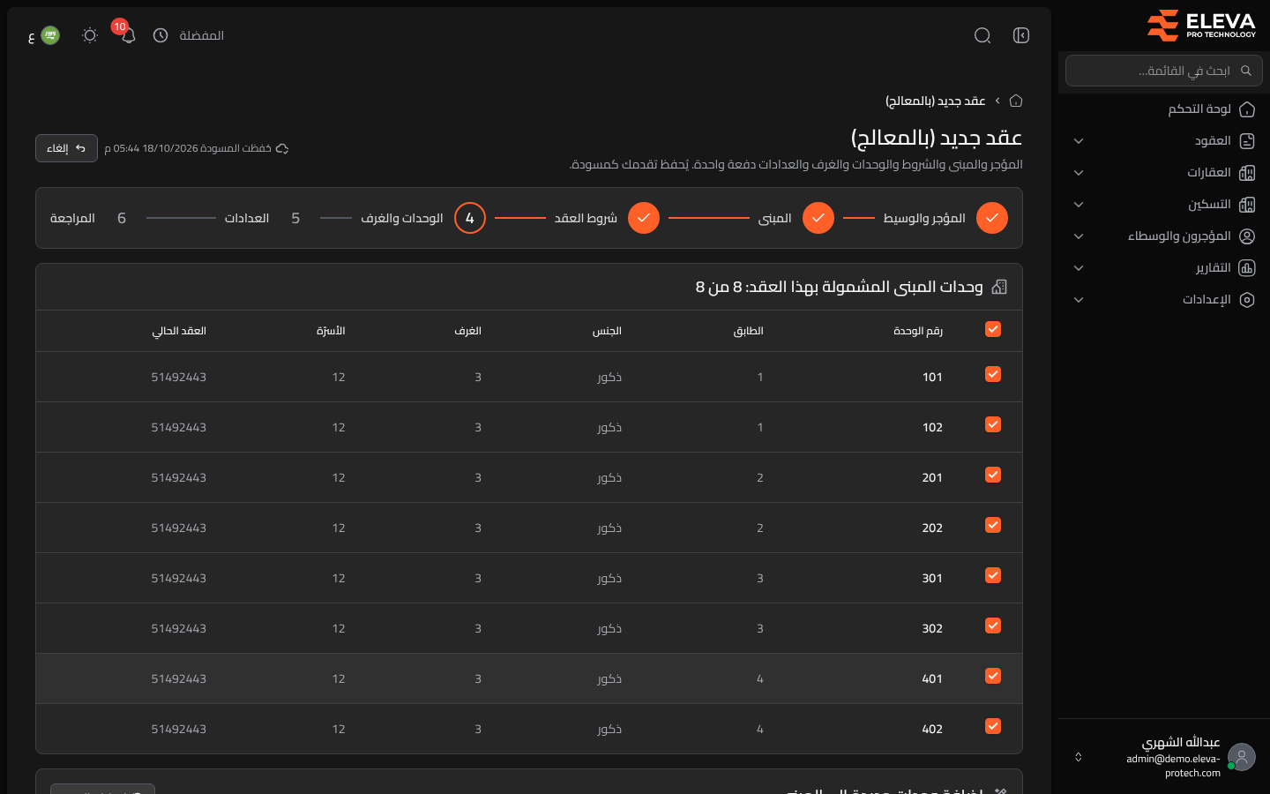Viewport: 1270px width, 794px height.
Task: Click the top bar search magnifier
Action: [982, 35]
